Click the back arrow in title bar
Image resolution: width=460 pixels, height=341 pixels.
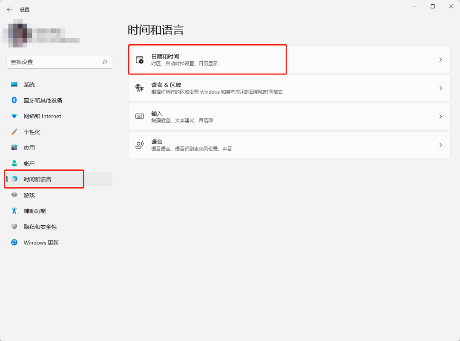tap(9, 10)
